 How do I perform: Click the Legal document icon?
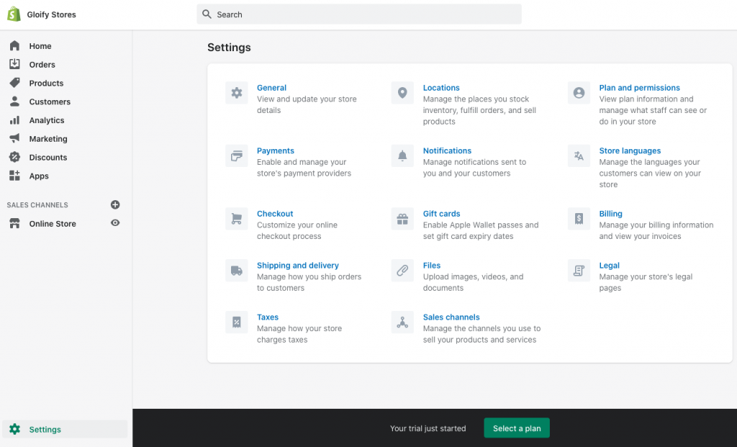pyautogui.click(x=579, y=270)
